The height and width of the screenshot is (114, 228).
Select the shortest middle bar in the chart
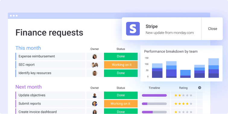click(185, 74)
